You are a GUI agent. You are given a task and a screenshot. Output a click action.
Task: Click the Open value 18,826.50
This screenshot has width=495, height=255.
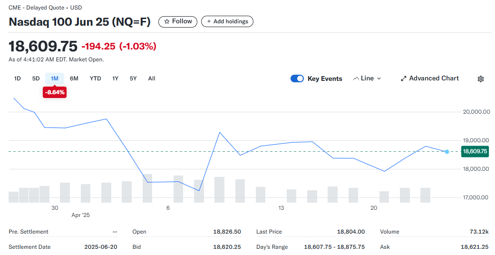click(227, 232)
